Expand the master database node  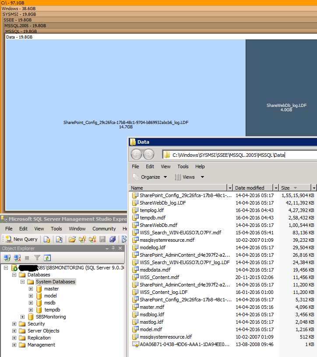[x=31, y=289]
